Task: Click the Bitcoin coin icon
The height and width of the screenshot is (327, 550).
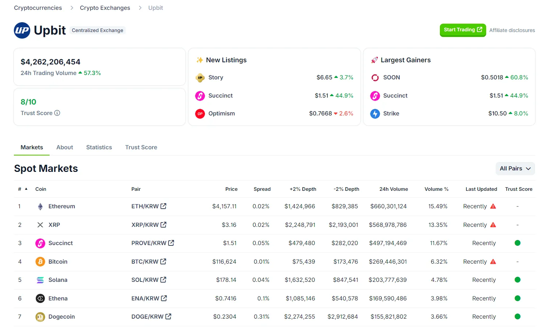Action: (x=40, y=262)
